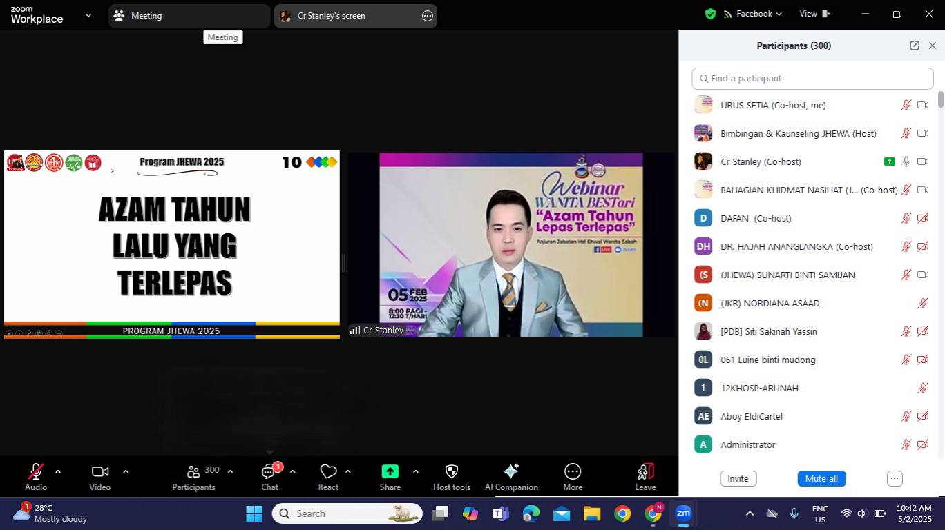945x530 pixels.
Task: Open the View menu
Action: pos(814,14)
